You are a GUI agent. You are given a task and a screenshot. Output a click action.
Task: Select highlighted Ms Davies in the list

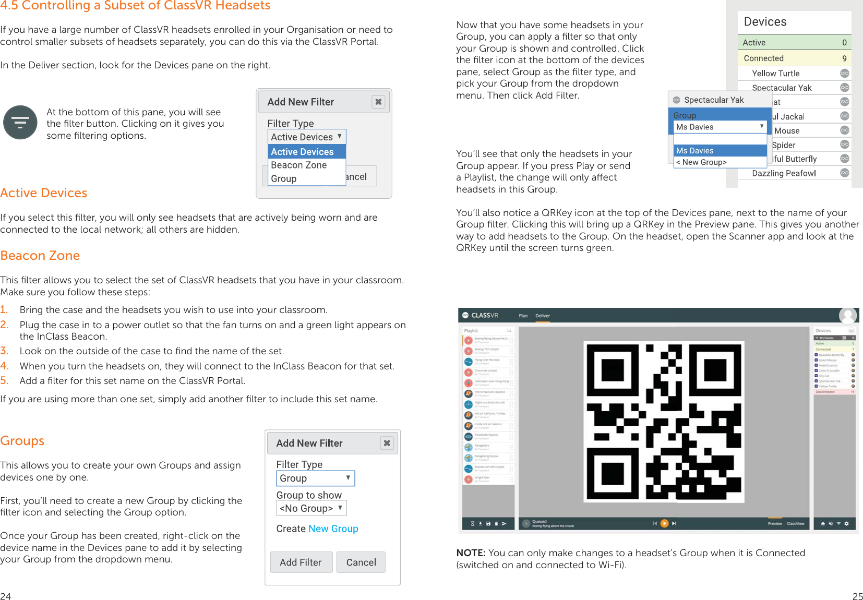pyautogui.click(x=720, y=150)
